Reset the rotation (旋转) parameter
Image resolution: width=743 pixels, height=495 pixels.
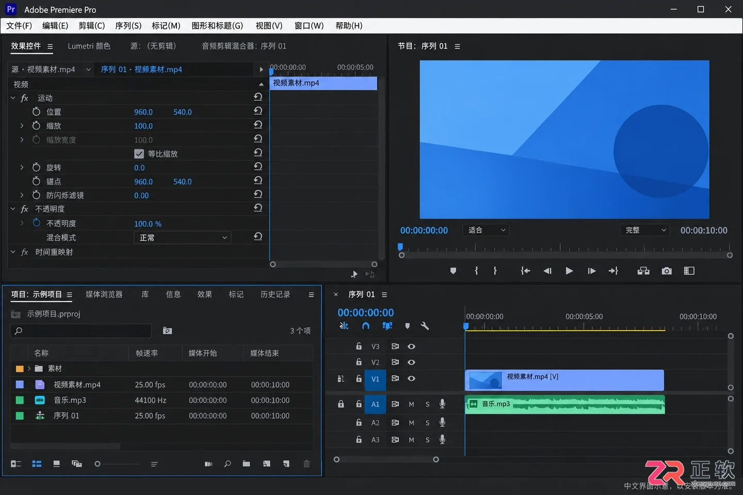click(258, 167)
